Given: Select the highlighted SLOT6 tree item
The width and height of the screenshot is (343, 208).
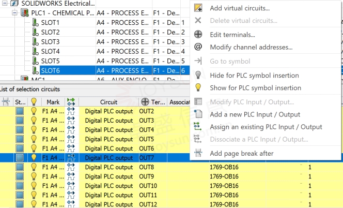Looking at the screenshot, I should (50, 70).
